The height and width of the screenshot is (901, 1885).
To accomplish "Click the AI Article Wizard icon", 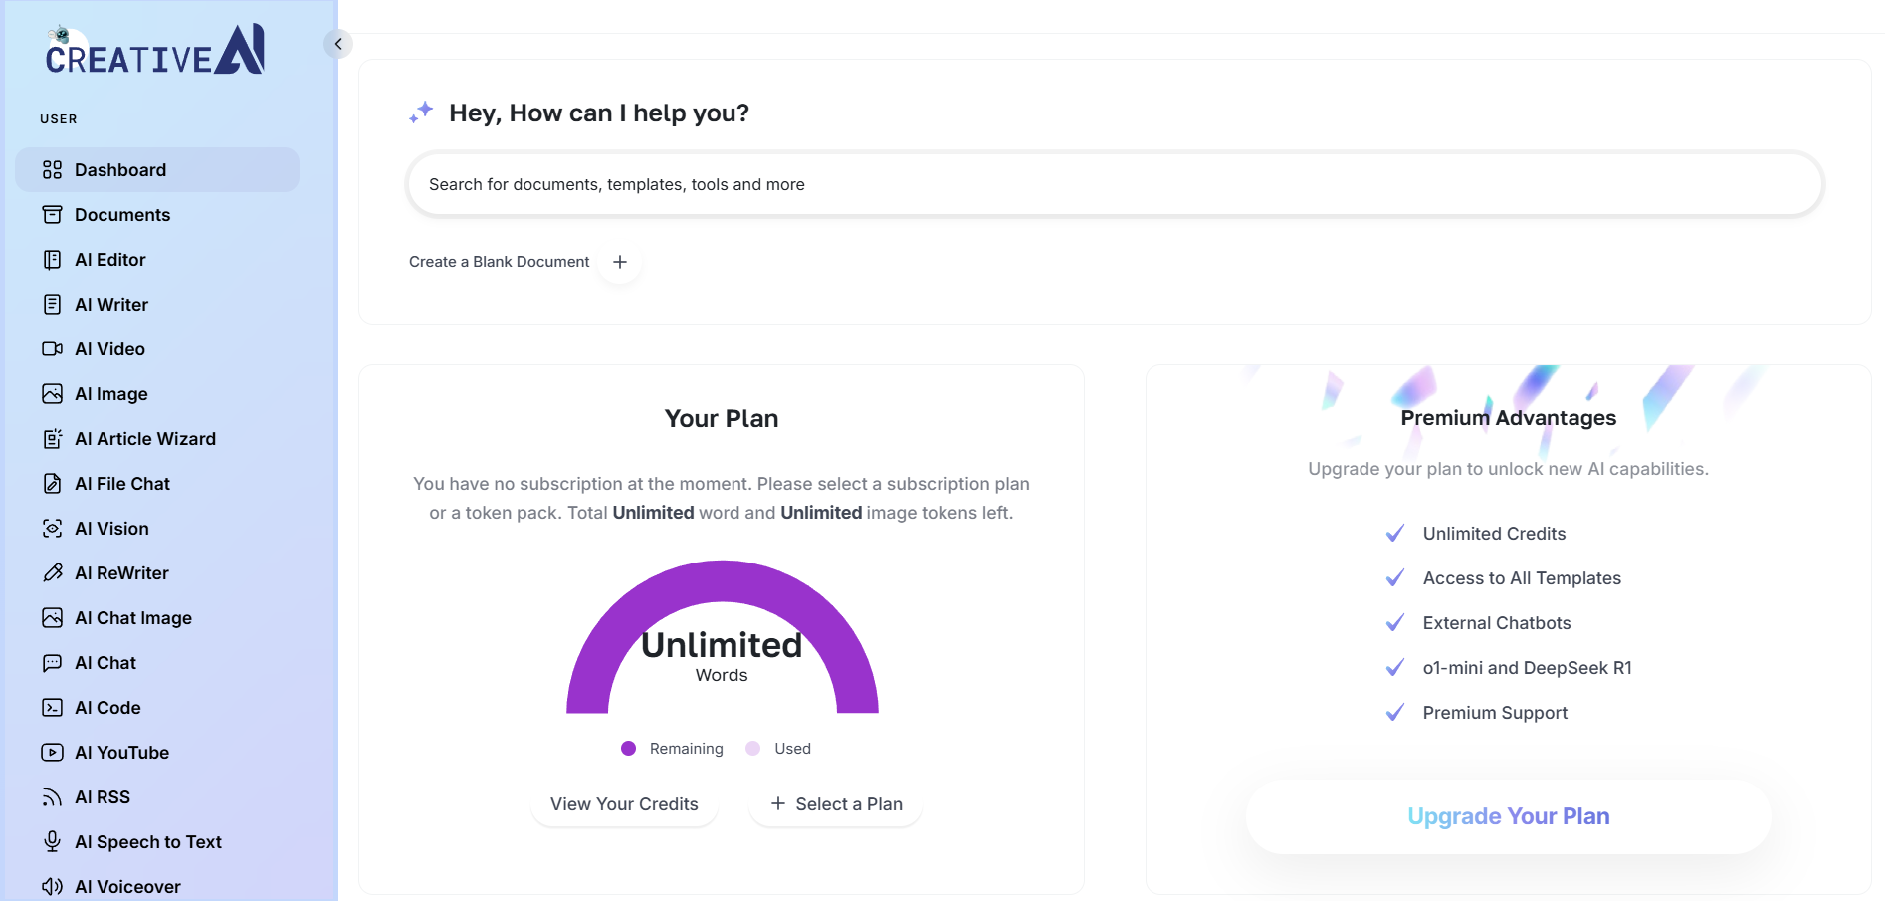I will pos(53,439).
